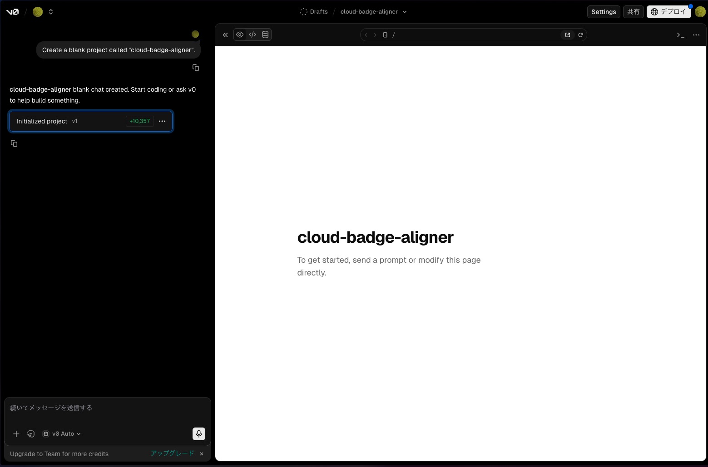Open the v0 Auto model selector
708x467 pixels.
pyautogui.click(x=62, y=434)
